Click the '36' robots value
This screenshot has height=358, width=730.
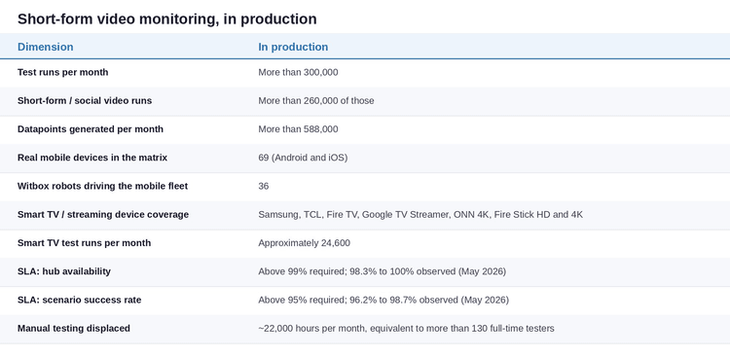click(264, 186)
